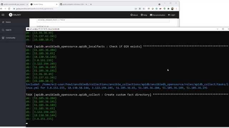Click the cast screen icon in address bar

click(x=136, y=9)
